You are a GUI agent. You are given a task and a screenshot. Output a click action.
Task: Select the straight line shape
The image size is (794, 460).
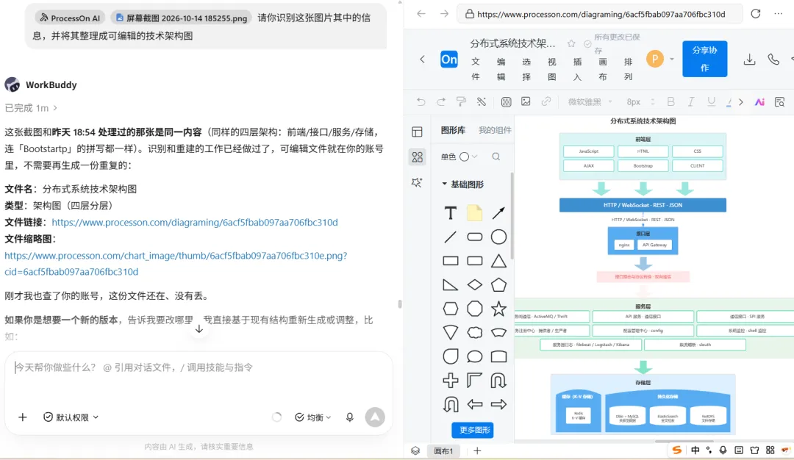point(450,237)
